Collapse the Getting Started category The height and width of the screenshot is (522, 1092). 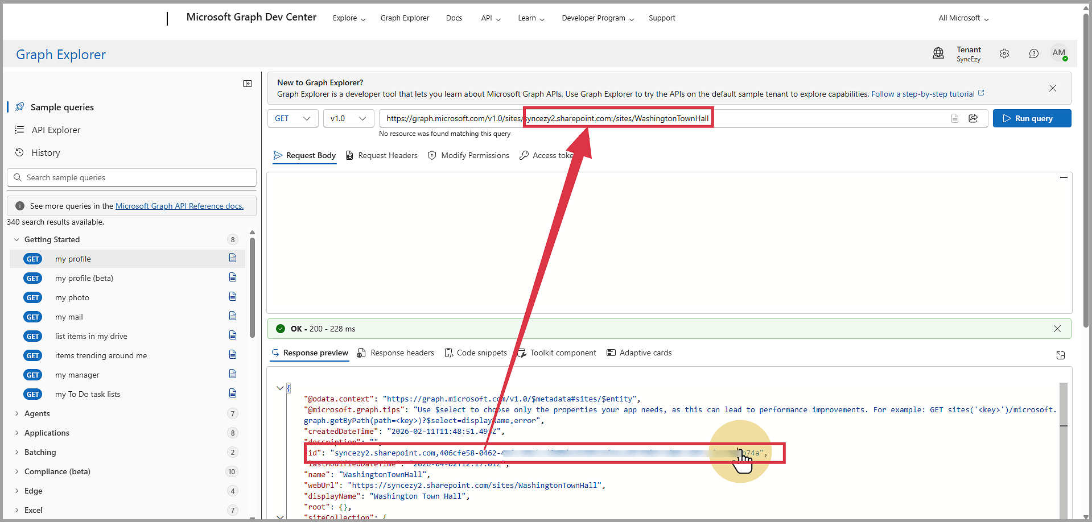[x=17, y=239]
